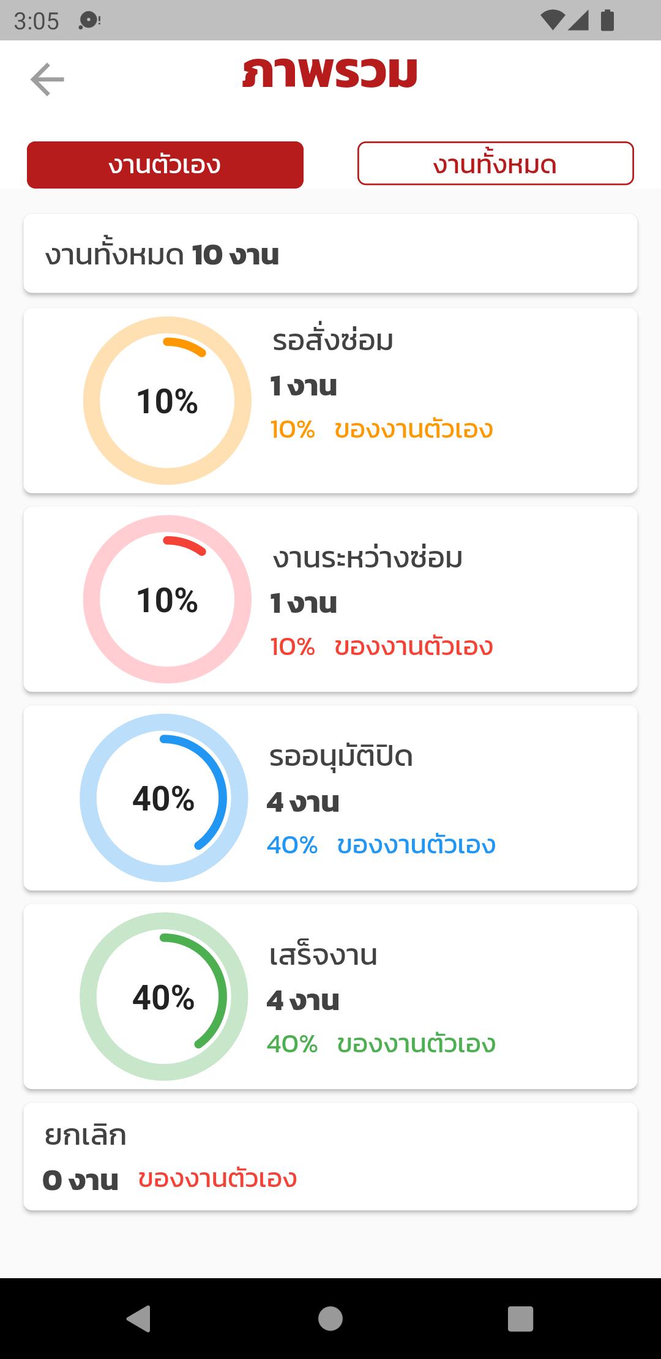
Task: Open the รอสั่งซ่อม card title
Action: [332, 340]
